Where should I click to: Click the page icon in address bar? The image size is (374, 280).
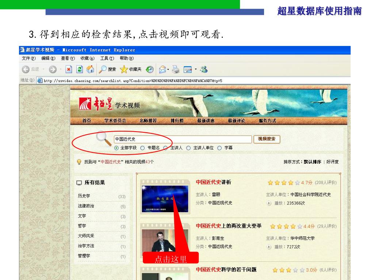[x=40, y=81]
